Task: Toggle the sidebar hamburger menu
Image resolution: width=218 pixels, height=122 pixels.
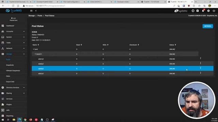Action: (31, 11)
